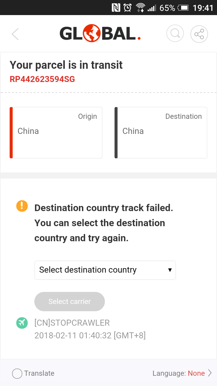Click the GLOBAL globe logo

click(x=100, y=33)
